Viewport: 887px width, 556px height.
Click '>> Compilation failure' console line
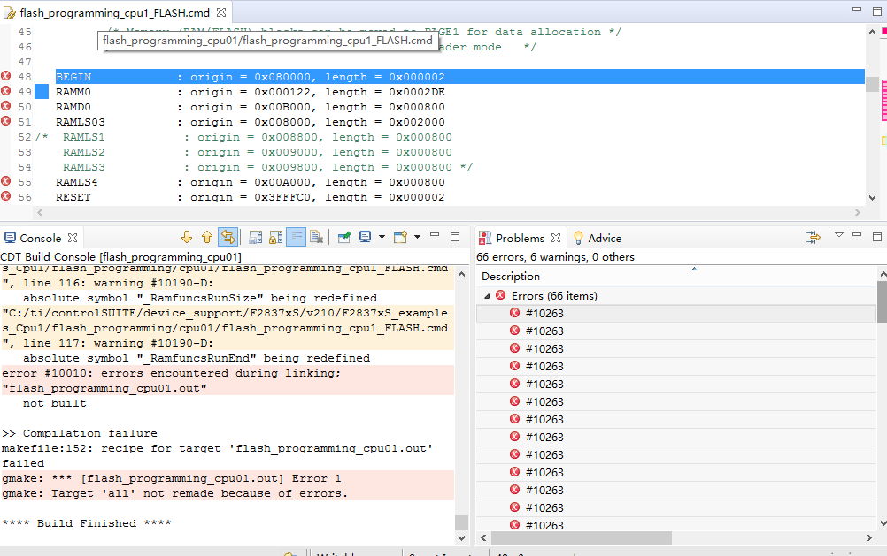pyautogui.click(x=80, y=433)
